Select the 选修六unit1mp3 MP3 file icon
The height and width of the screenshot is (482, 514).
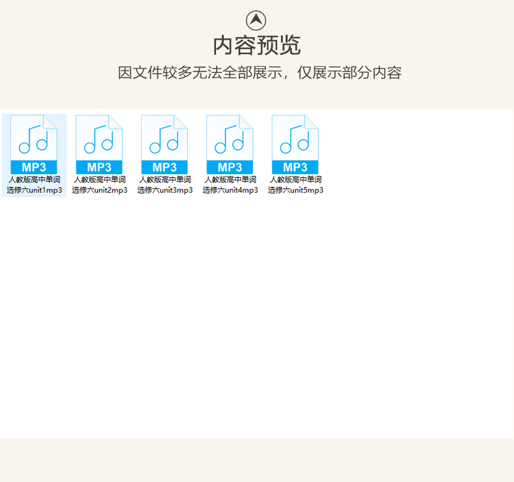pyautogui.click(x=34, y=145)
